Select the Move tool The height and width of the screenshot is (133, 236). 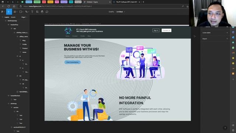[8, 12]
